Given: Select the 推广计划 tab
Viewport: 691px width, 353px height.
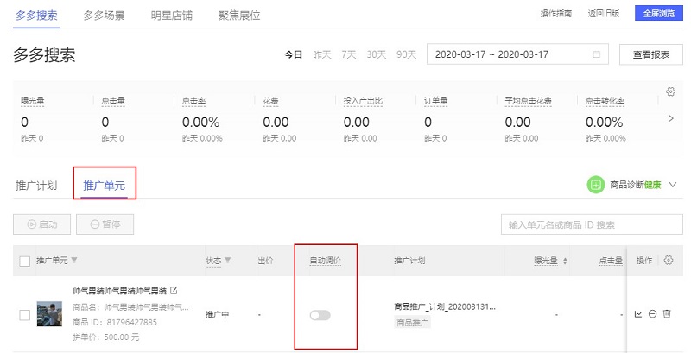Looking at the screenshot, I should point(36,186).
